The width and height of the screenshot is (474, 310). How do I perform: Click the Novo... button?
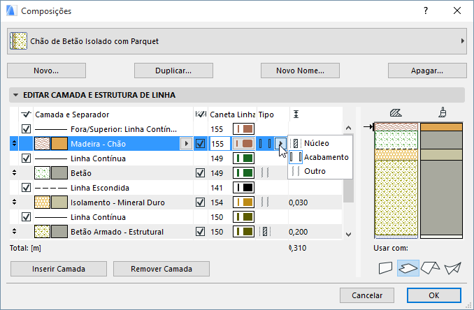point(46,71)
